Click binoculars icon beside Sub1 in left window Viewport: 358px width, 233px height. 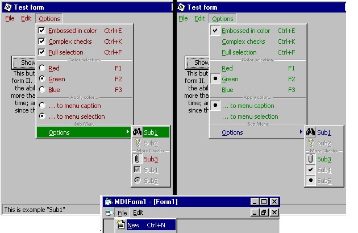click(x=137, y=132)
